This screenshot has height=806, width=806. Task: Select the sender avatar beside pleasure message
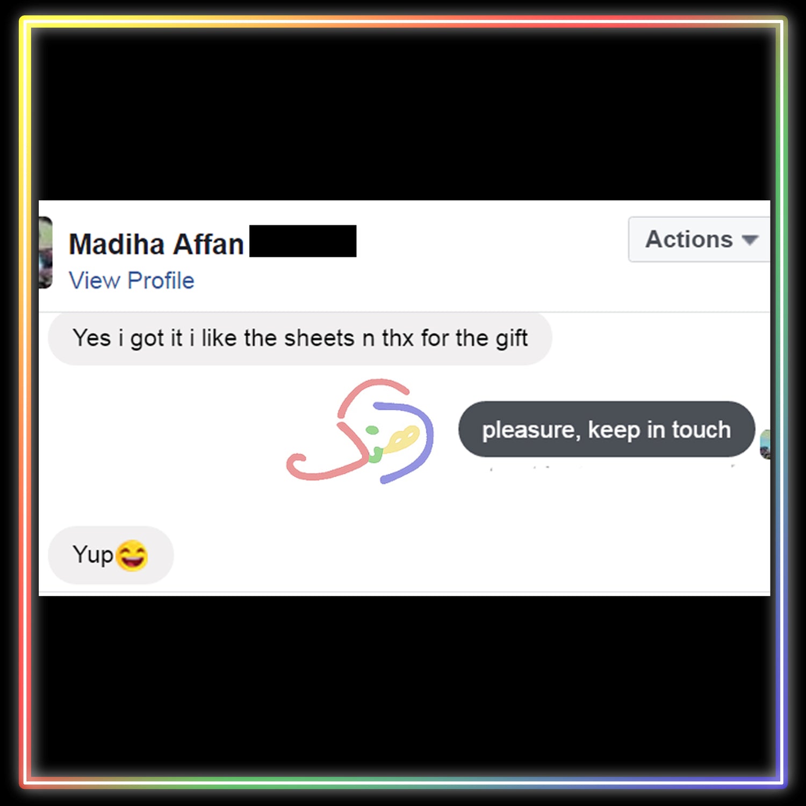[x=765, y=444]
